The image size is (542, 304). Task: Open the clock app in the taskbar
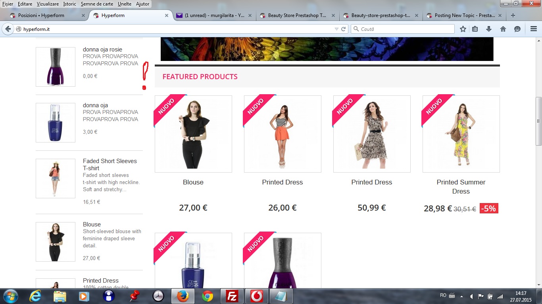tap(158, 296)
